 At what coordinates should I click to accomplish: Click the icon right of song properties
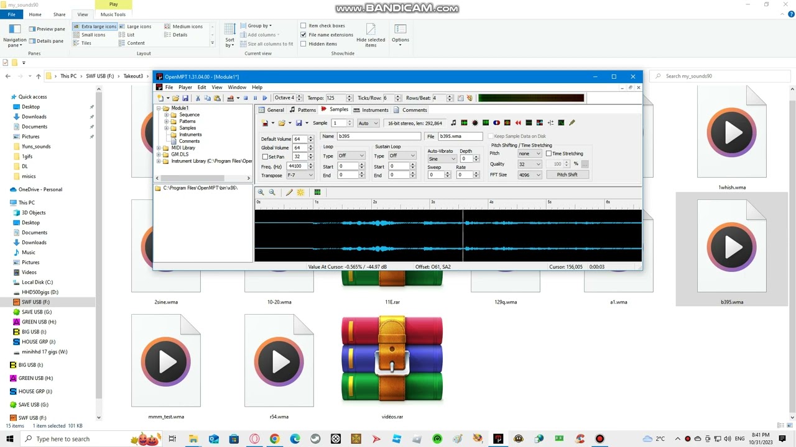tap(470, 98)
